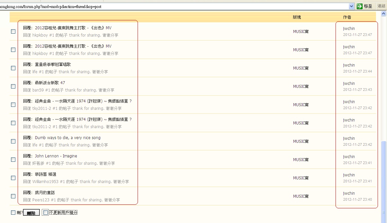Open the 連結 links toolbar
Image resolution: width=387 pixels, height=223 pixels.
(x=381, y=6)
